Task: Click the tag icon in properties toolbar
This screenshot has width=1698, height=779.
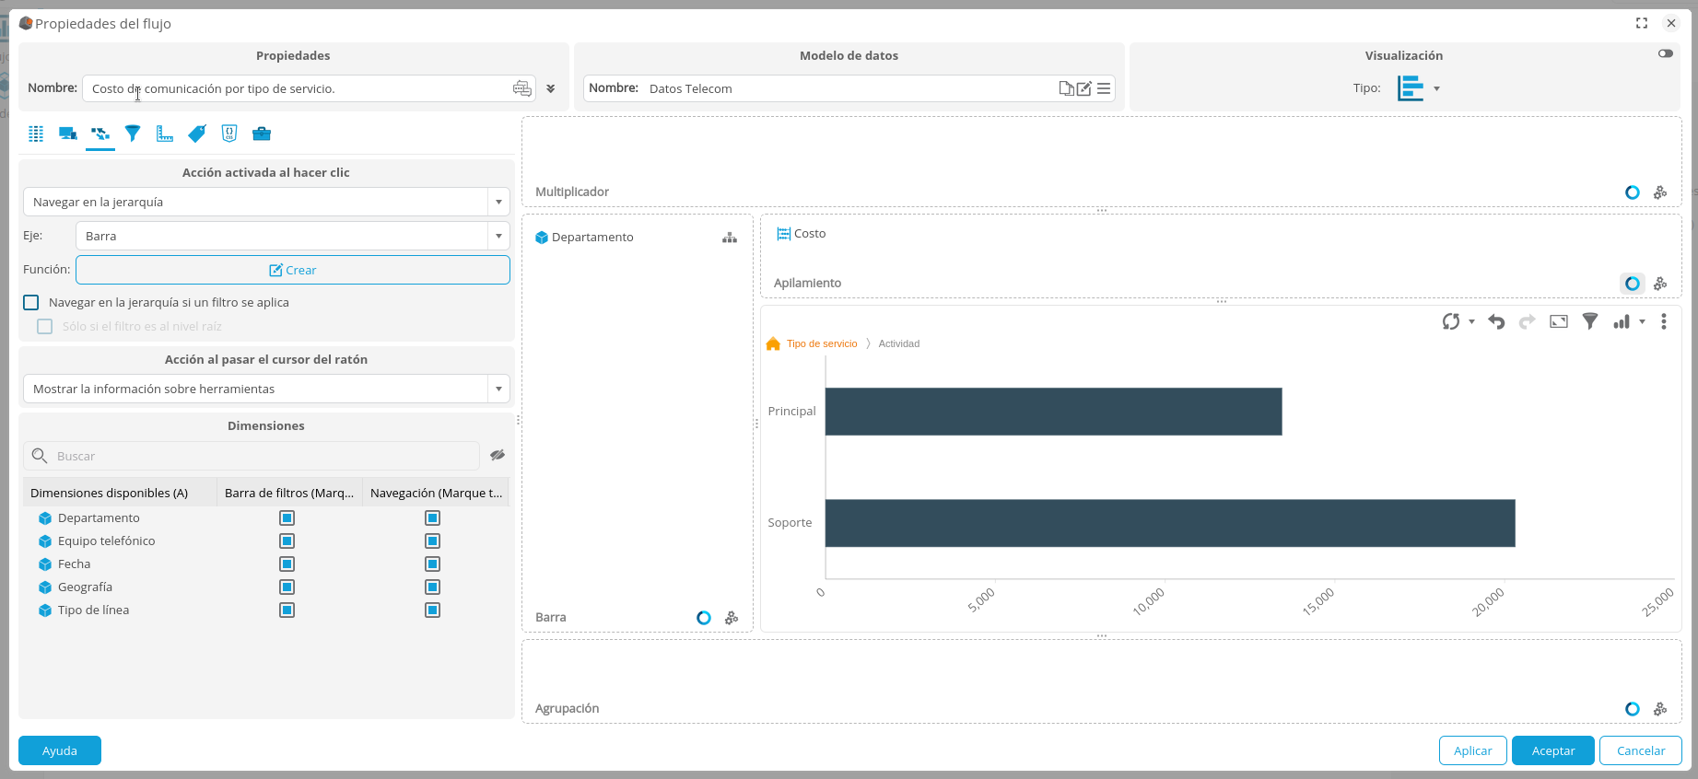Action: pos(197,134)
